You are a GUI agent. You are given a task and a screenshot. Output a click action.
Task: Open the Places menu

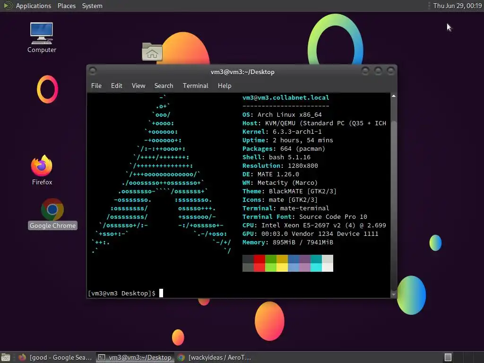66,6
